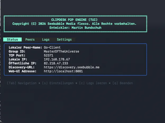Screen dimensions: 165x123
Task: Click the local IP 192.168.178.67
Action: [57, 59]
